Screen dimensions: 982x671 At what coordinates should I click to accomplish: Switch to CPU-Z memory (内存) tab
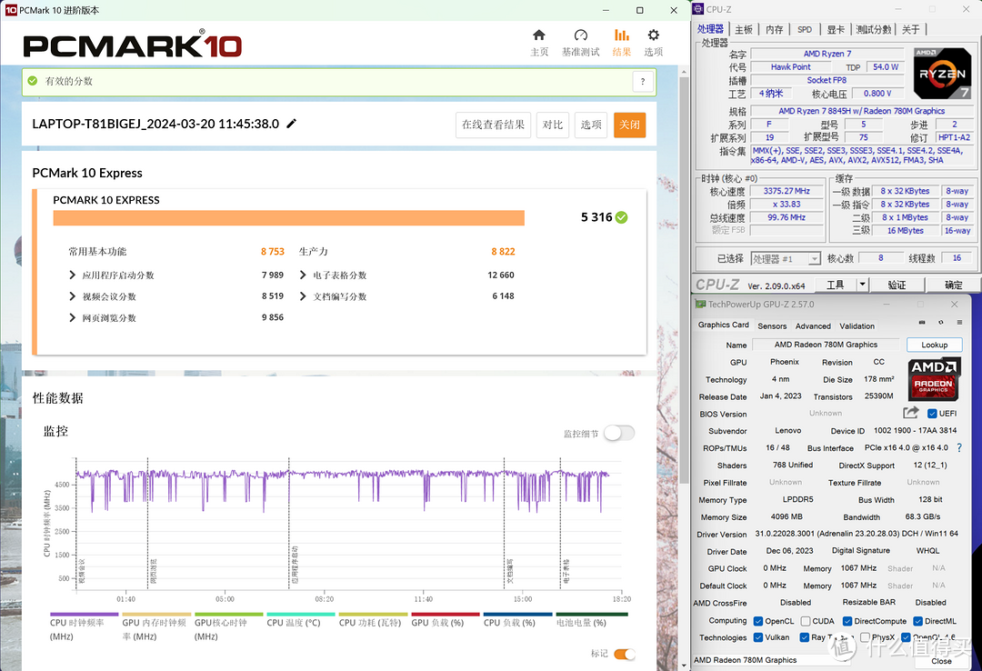774,29
